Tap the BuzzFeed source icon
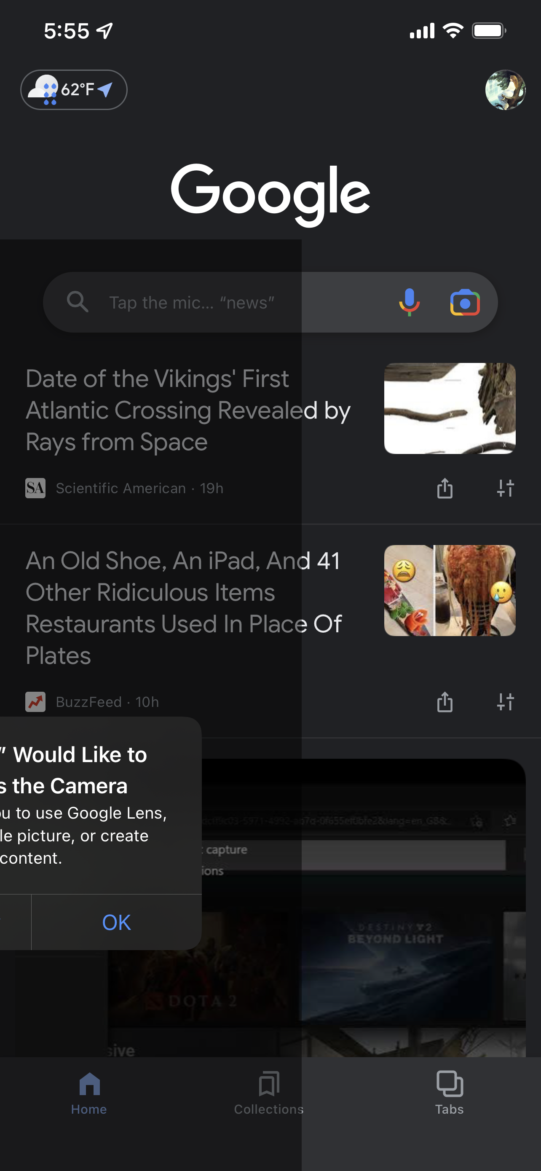This screenshot has width=541, height=1171. tap(35, 702)
